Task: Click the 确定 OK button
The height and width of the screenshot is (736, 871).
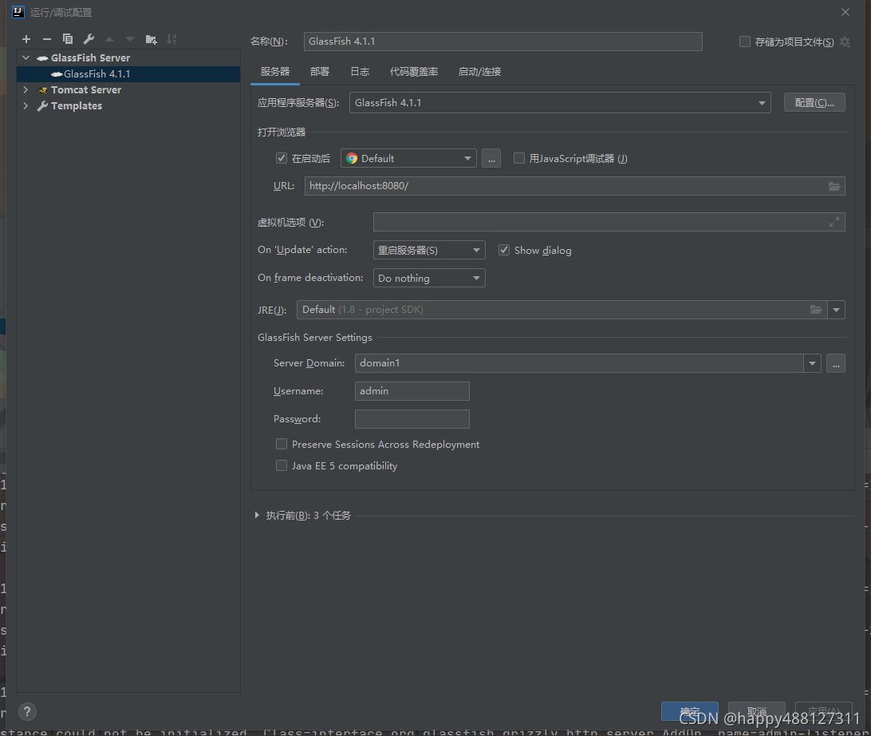Action: (690, 711)
